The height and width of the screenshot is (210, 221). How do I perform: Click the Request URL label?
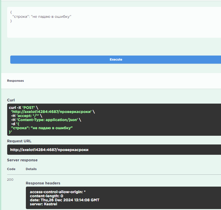(19, 141)
